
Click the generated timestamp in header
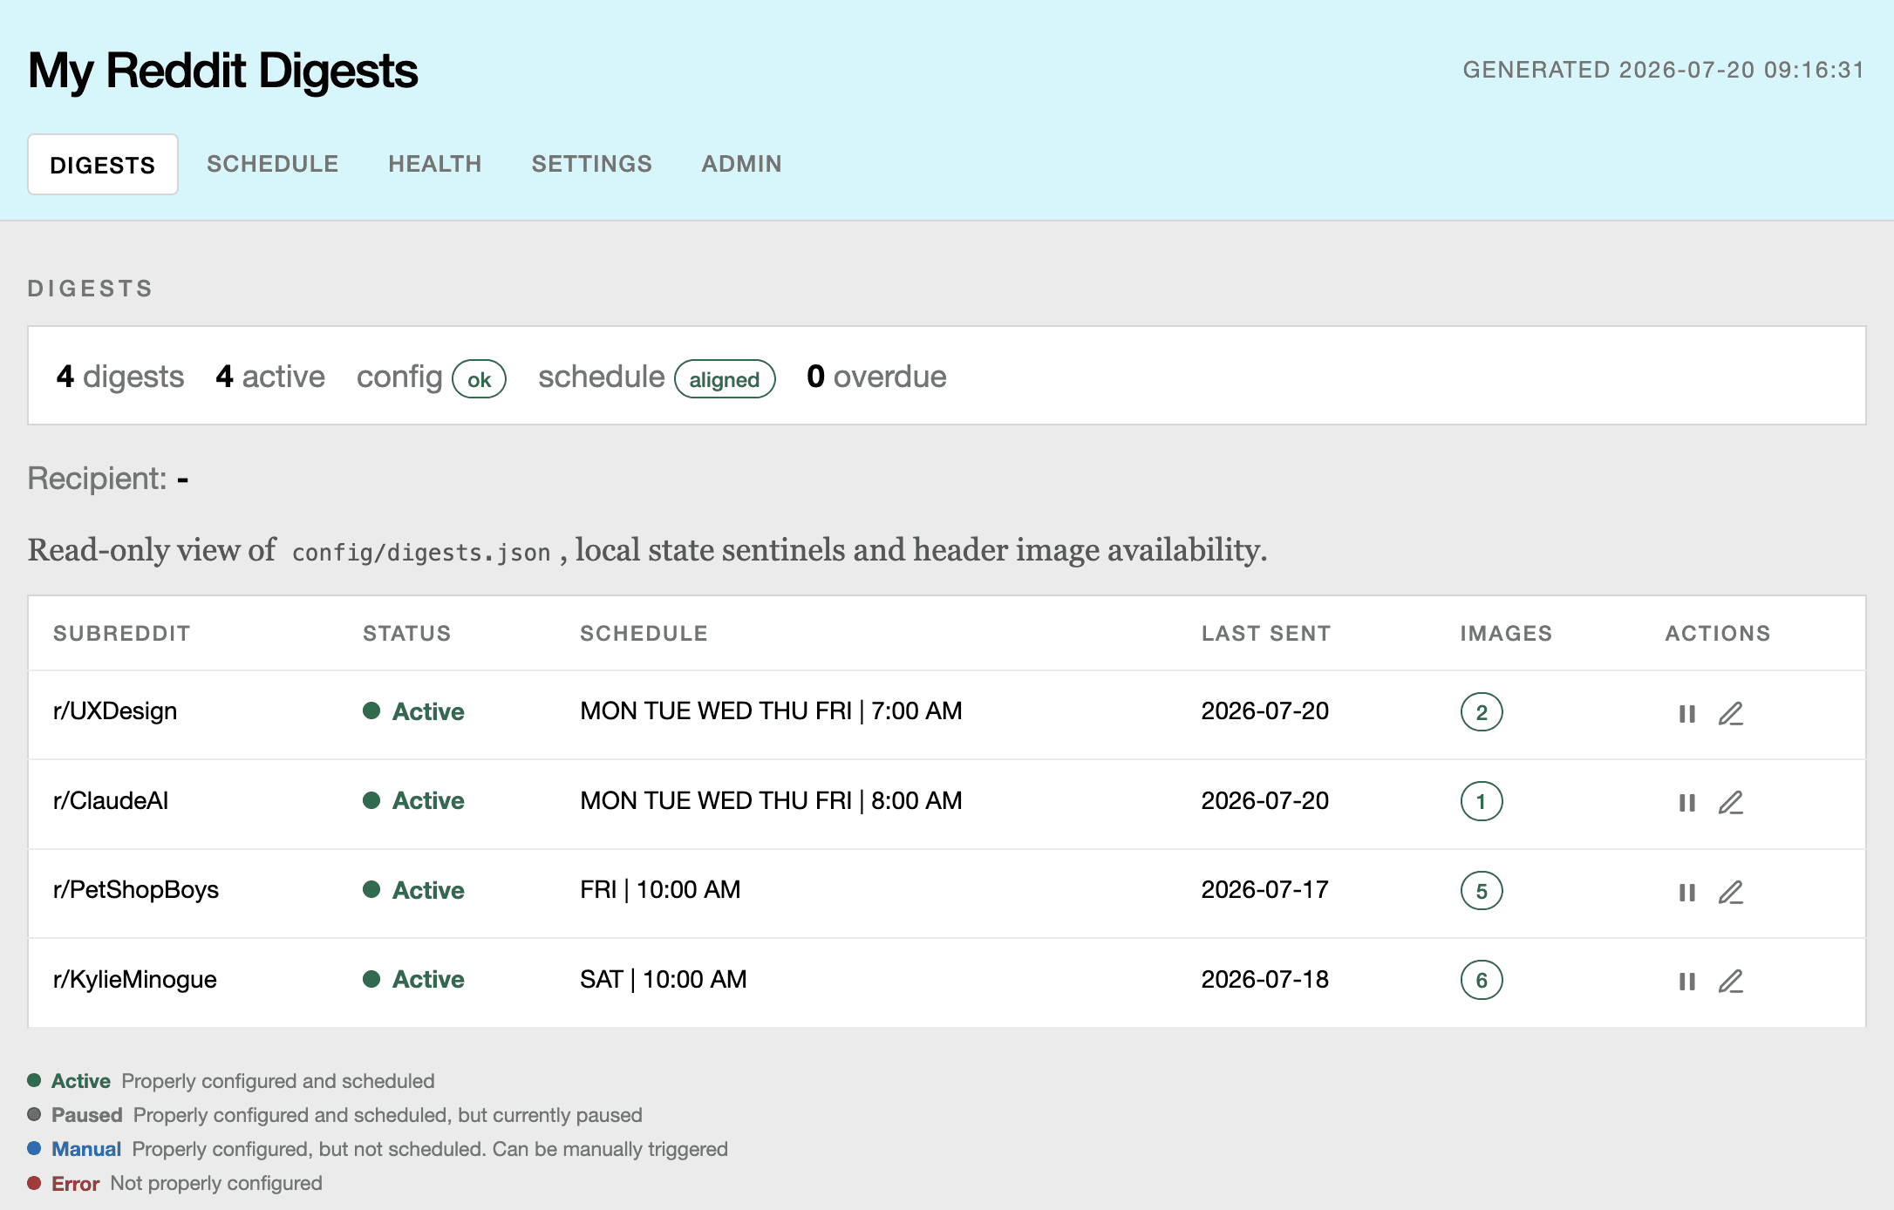click(x=1664, y=70)
